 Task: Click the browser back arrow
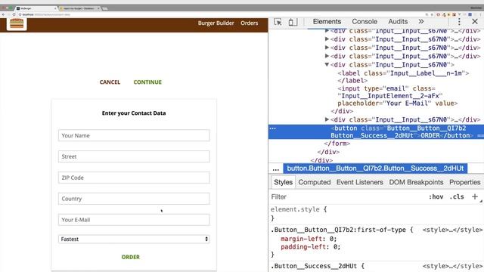pyautogui.click(x=3, y=14)
